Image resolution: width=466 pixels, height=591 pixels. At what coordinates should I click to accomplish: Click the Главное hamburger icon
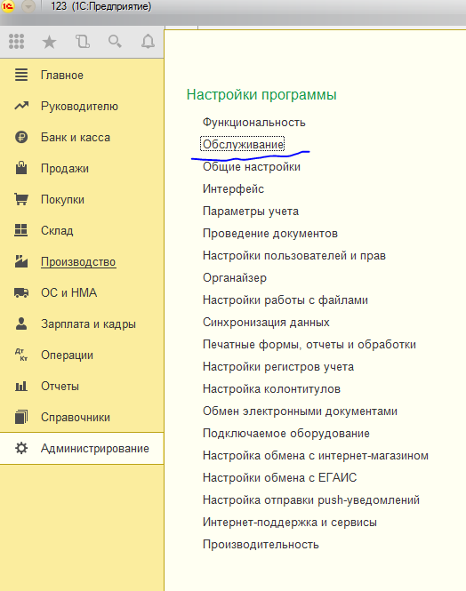click(x=21, y=75)
